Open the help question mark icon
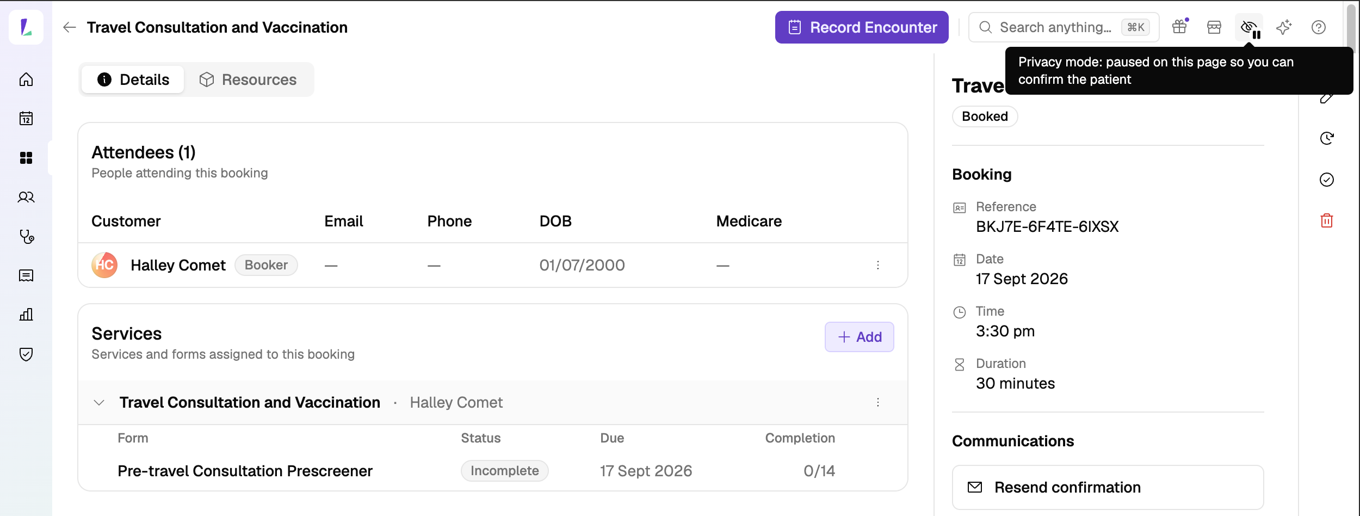The height and width of the screenshot is (516, 1360). (1319, 27)
